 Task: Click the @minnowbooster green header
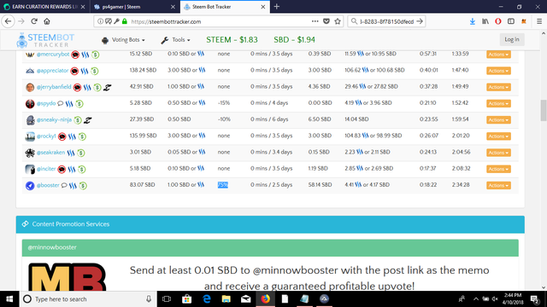point(270,247)
